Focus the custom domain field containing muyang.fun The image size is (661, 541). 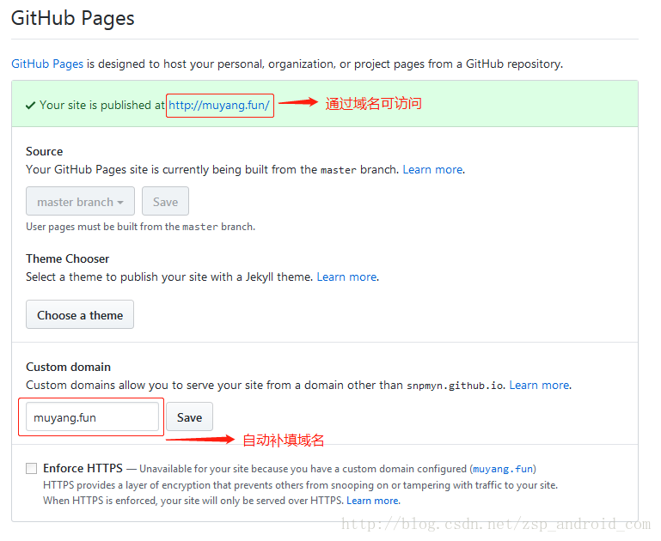92,416
